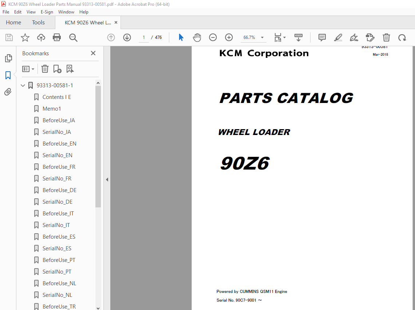Zoom out with minus button
Screen dimensions: 415x310
[213, 37]
